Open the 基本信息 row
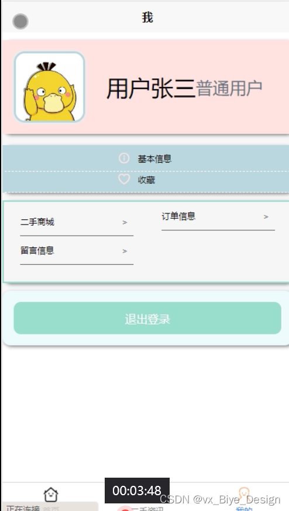The width and height of the screenshot is (289, 511). pyautogui.click(x=146, y=158)
